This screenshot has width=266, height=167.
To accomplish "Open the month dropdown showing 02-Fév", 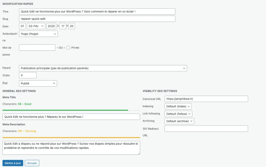I will click(x=36, y=26).
